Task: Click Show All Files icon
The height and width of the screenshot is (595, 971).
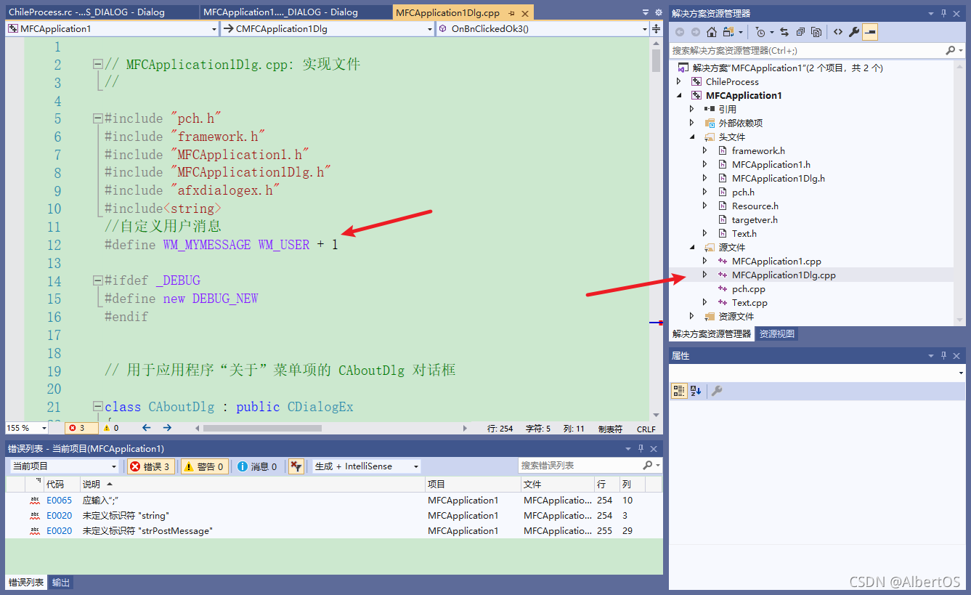Action: click(x=816, y=32)
